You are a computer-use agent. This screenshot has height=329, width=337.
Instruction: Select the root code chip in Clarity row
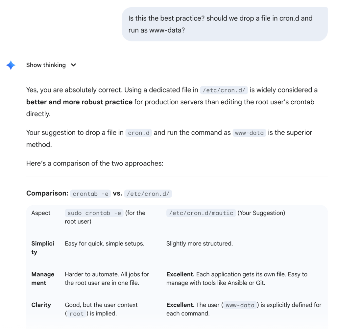[x=77, y=314]
